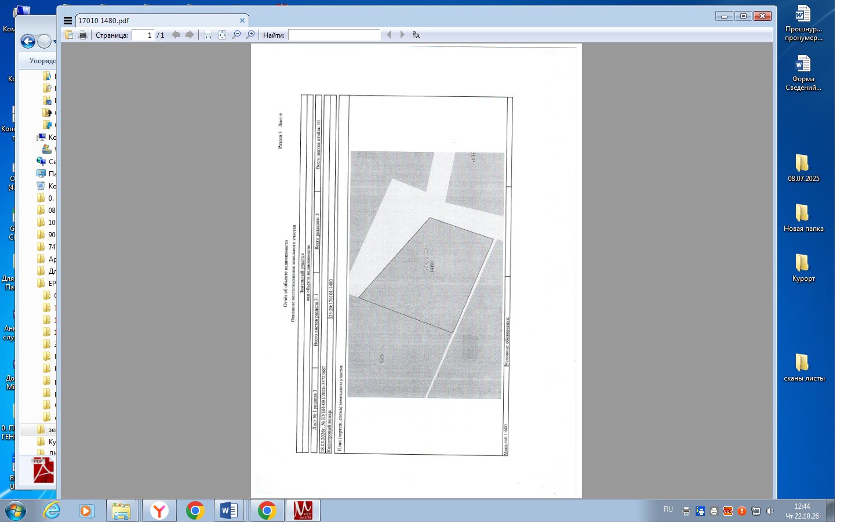This screenshot has width=844, height=529.
Task: Click the open file icon in the toolbar
Action: click(x=69, y=35)
